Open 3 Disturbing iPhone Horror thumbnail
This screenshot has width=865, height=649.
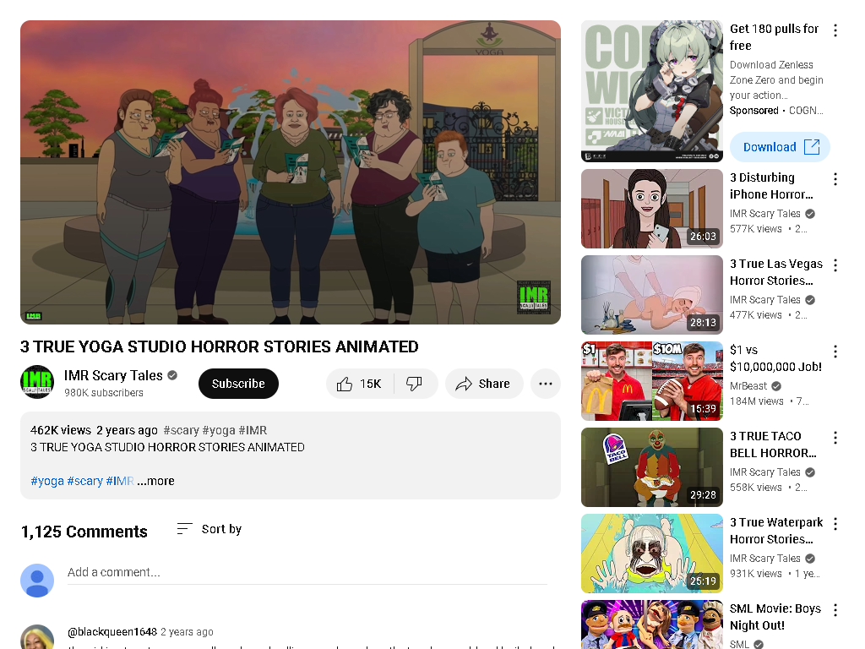click(x=651, y=209)
